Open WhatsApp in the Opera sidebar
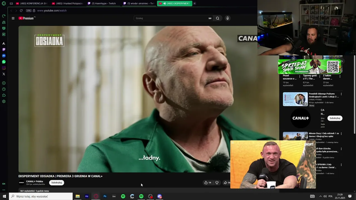Image resolution: width=356 pixels, height=200 pixels. (x=4, y=62)
